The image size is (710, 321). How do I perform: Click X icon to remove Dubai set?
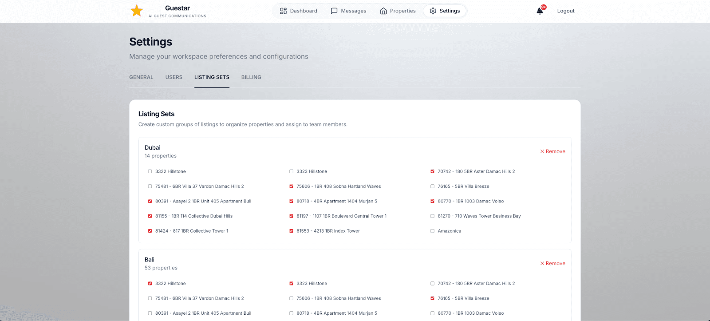pyautogui.click(x=542, y=151)
